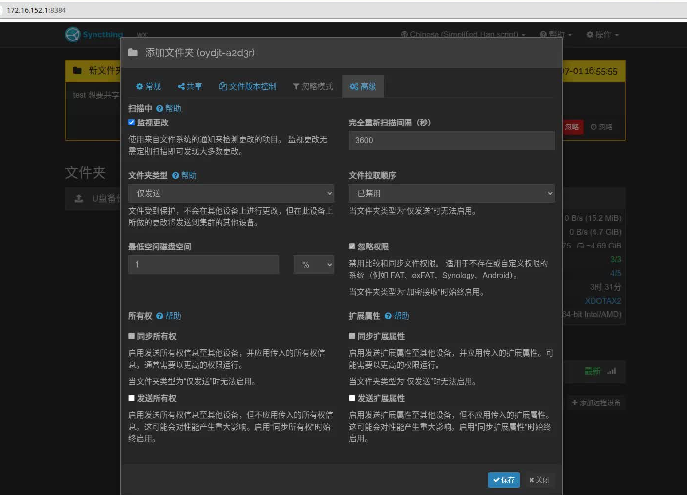The height and width of the screenshot is (495, 687).
Task: Toggle the 监视更改 checkbox
Action: pyautogui.click(x=131, y=123)
